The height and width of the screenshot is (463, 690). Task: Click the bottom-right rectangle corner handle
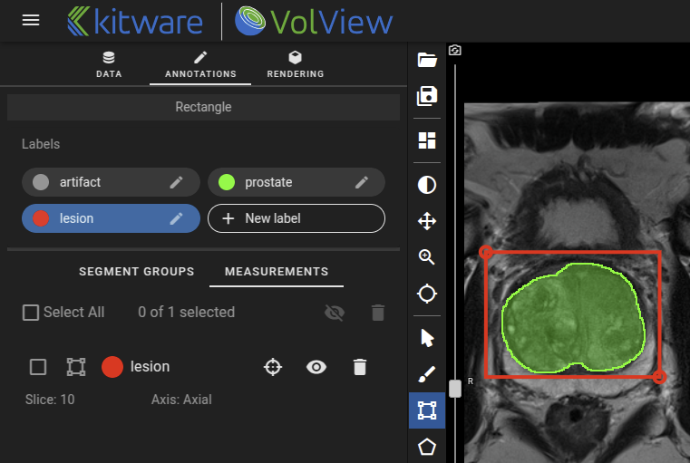point(659,377)
